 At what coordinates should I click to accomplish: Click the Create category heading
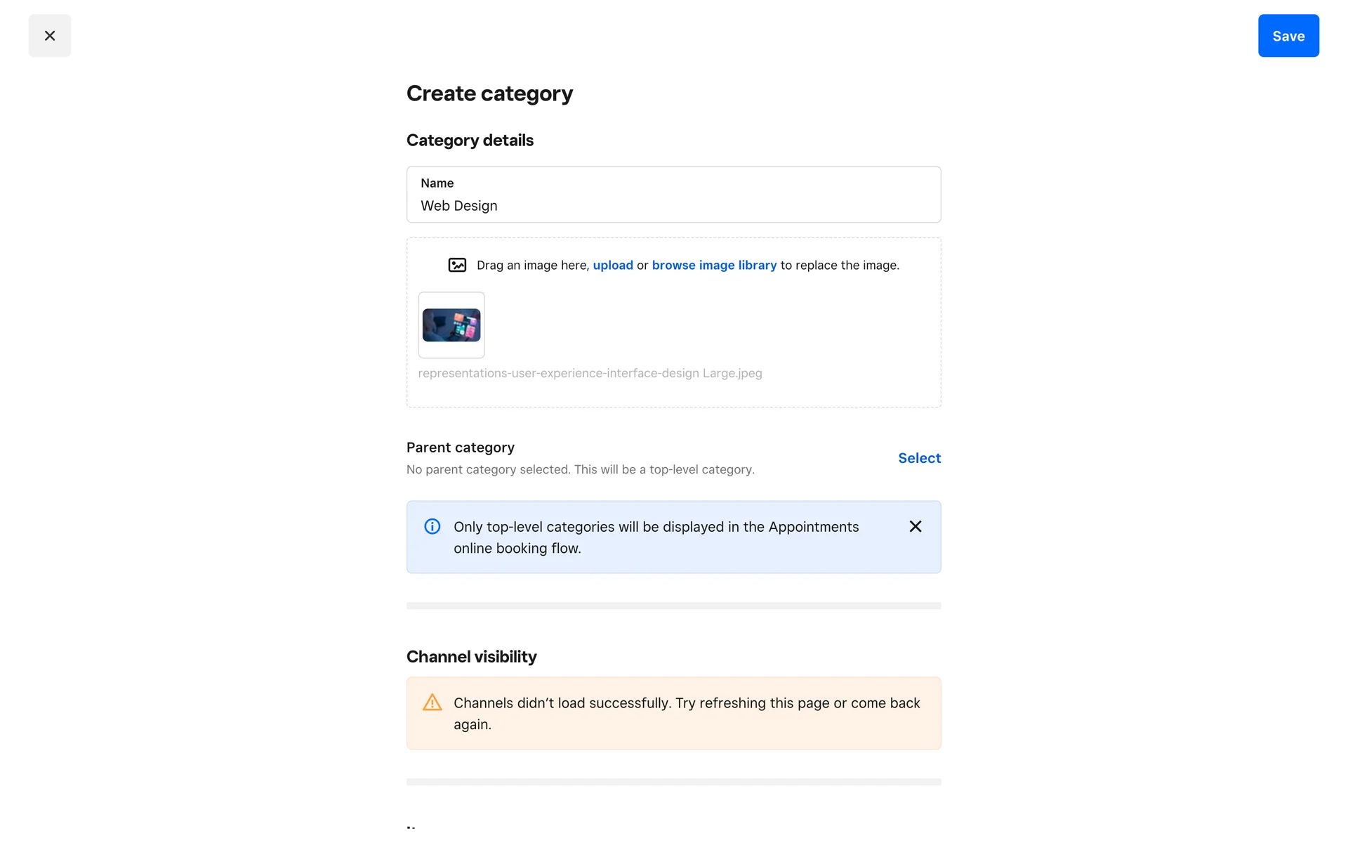click(x=489, y=93)
